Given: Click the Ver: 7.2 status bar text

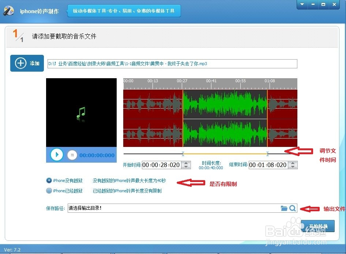Looking at the screenshot, I should point(12,250).
